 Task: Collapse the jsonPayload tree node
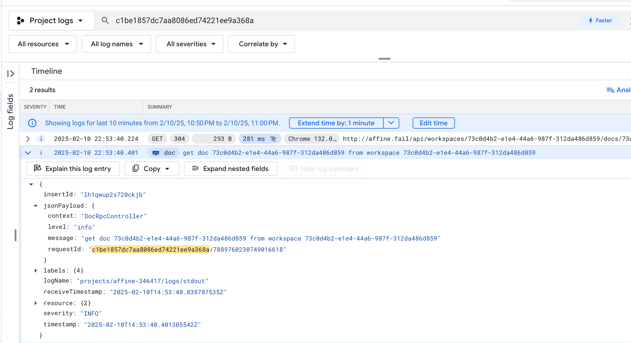36,206
